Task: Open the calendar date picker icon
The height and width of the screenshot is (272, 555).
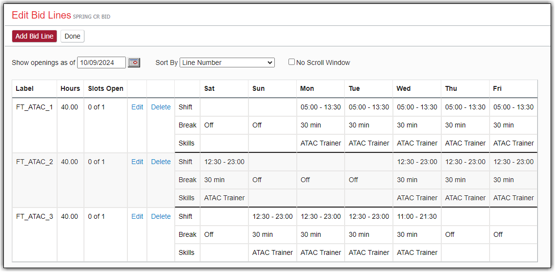Action: (134, 63)
